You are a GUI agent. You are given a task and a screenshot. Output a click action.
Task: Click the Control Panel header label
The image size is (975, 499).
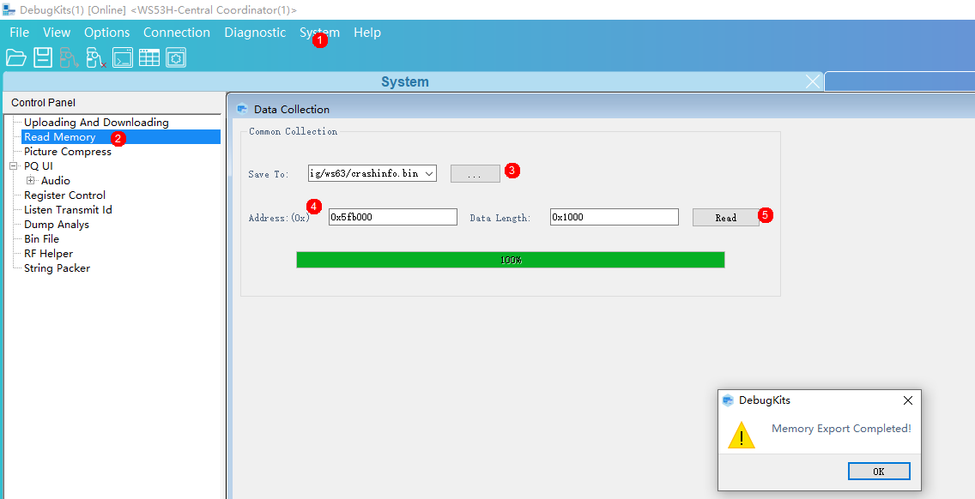click(44, 103)
